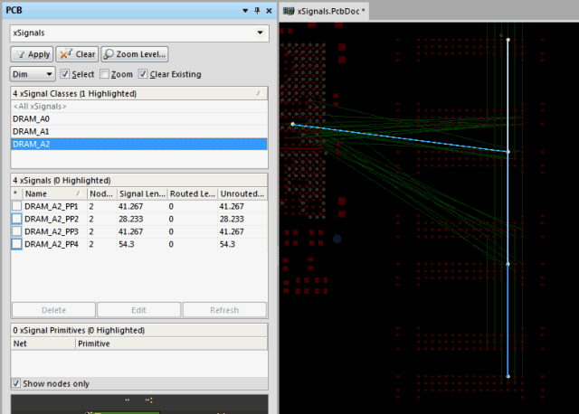Uncheck the Clear Existing checkbox

point(142,74)
